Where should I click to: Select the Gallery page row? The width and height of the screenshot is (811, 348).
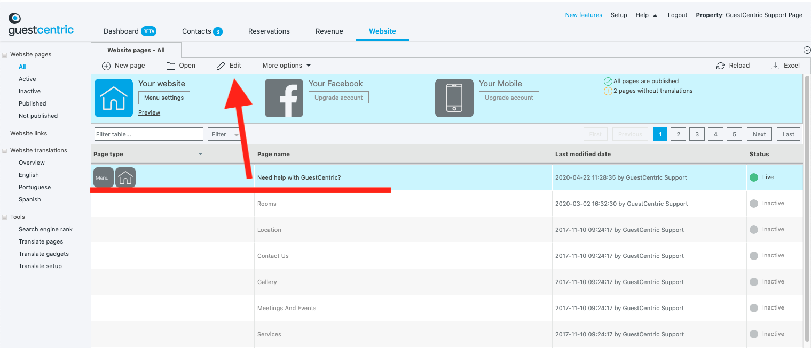click(x=447, y=282)
